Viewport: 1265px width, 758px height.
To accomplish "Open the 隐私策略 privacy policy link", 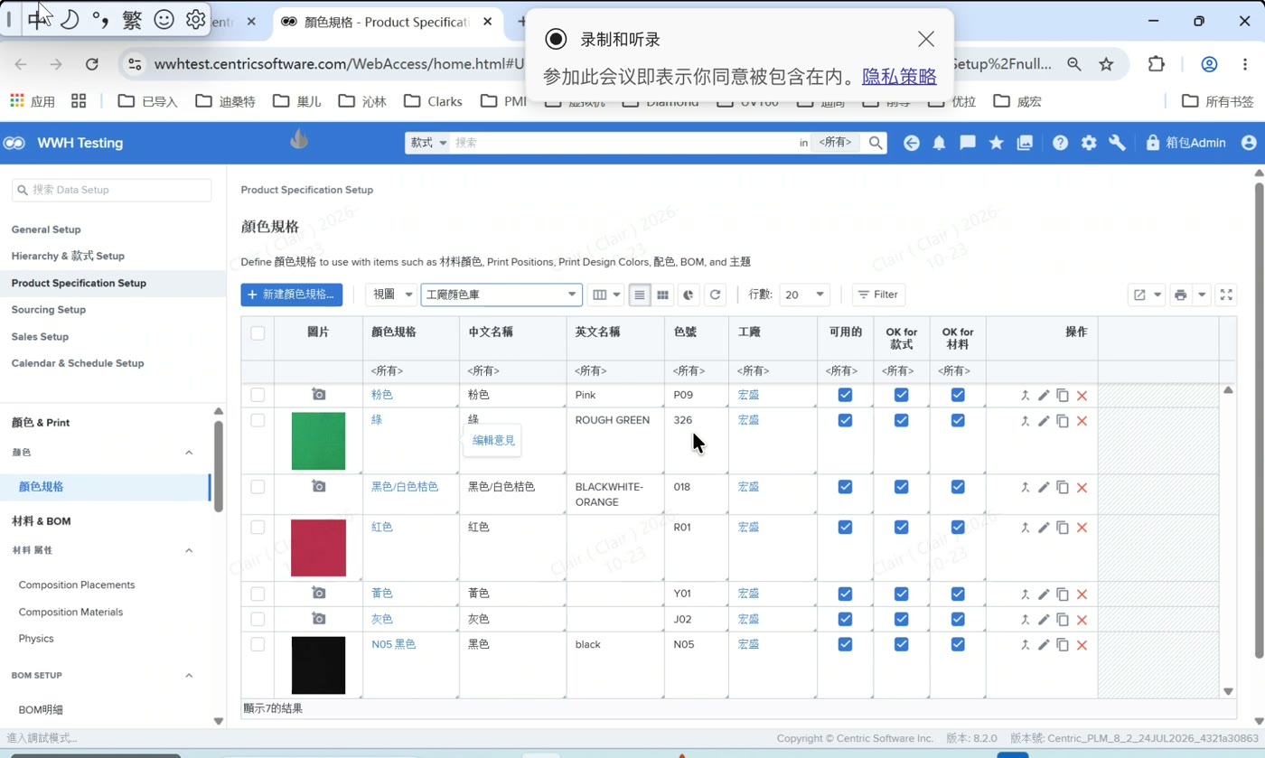I will (899, 77).
